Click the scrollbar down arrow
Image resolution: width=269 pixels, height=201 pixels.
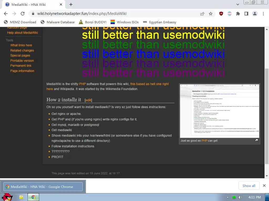pos(267,176)
